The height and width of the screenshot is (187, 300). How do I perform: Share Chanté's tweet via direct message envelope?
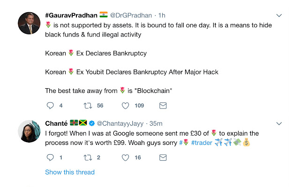(163, 158)
